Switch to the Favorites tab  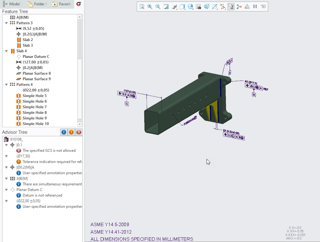coord(62,4)
